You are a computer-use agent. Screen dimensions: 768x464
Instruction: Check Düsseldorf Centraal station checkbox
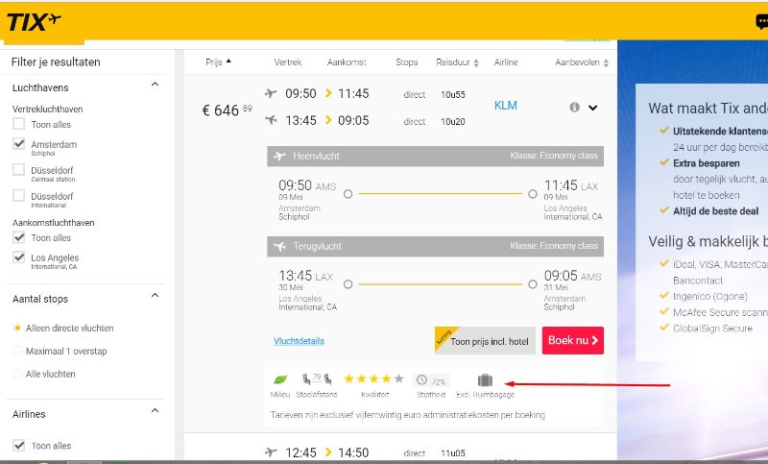click(18, 170)
